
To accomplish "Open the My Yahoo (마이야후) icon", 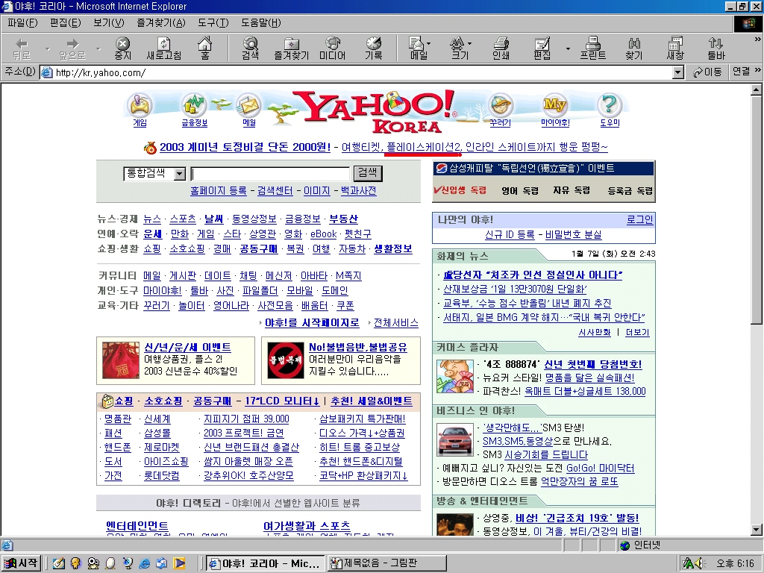I will (554, 109).
